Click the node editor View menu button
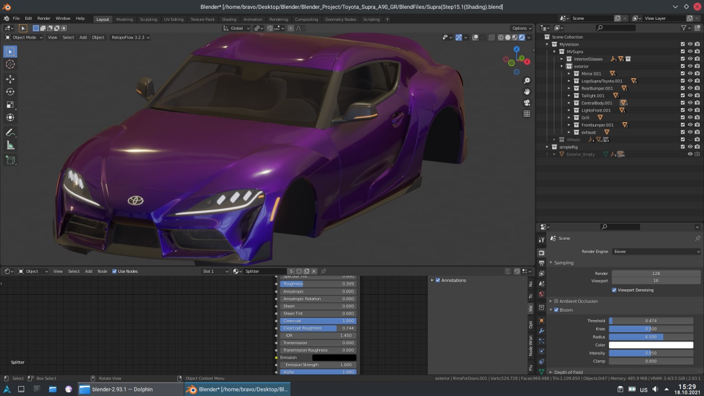This screenshot has height=396, width=704. [x=58, y=271]
